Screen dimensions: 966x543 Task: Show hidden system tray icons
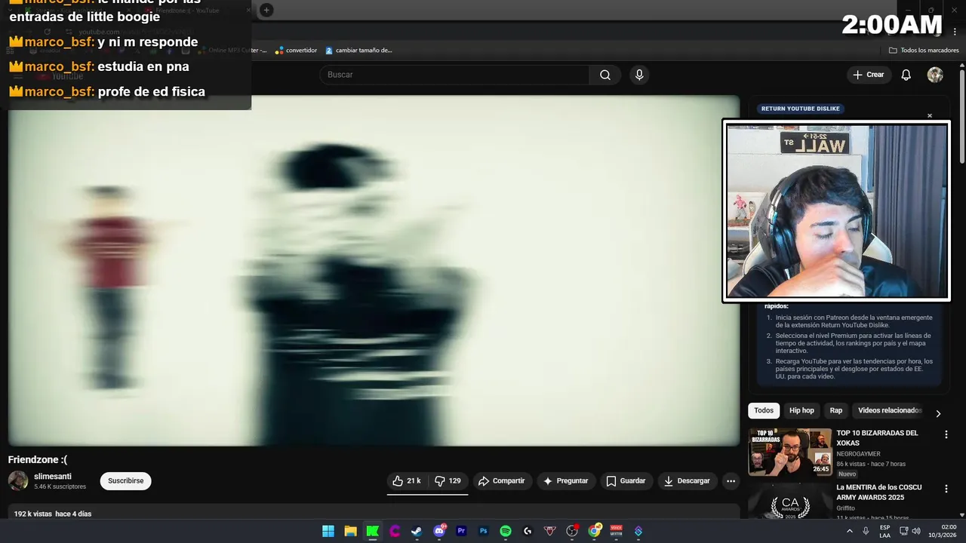[850, 531]
